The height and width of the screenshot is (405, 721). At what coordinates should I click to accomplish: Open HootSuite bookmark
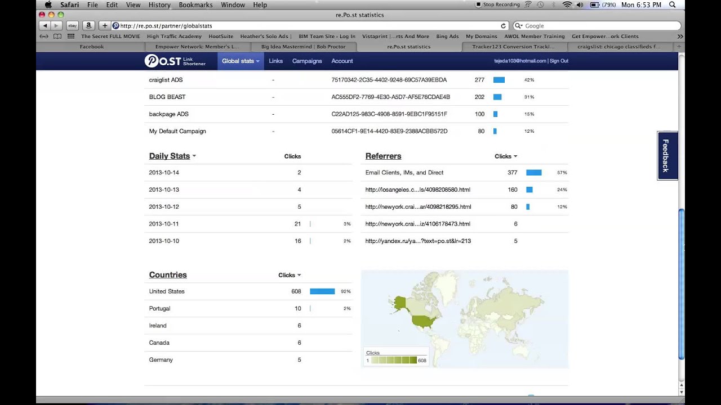pos(221,37)
